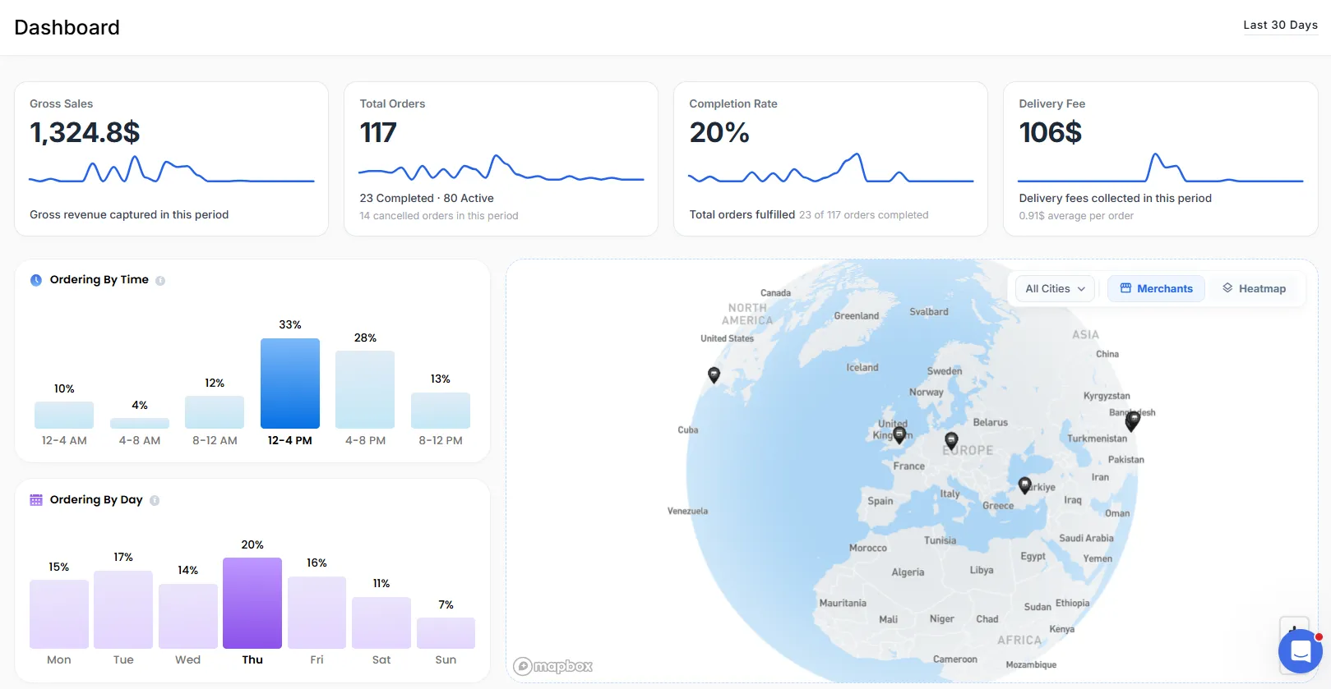The height and width of the screenshot is (689, 1331).
Task: Switch map to Merchants view
Action: (1156, 289)
